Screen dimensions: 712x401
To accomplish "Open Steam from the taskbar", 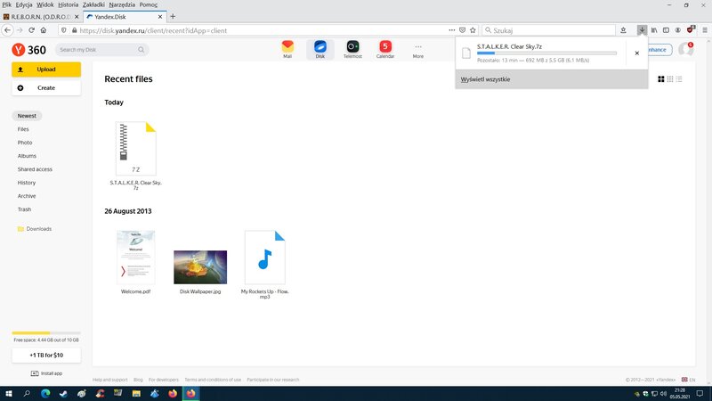I will pyautogui.click(x=63, y=394).
